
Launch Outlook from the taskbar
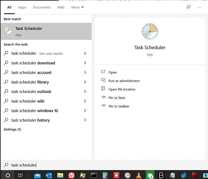point(49,175)
